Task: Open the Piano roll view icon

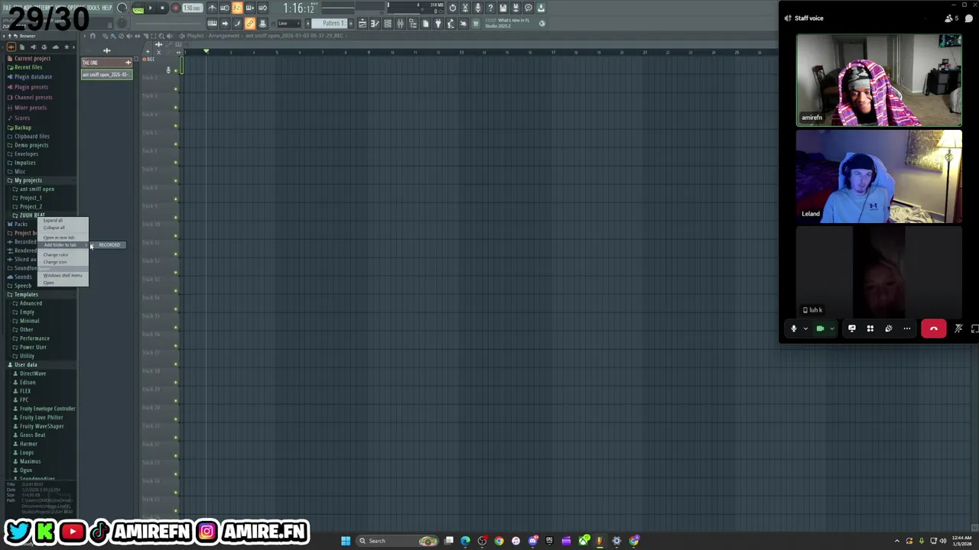Action: coord(375,24)
